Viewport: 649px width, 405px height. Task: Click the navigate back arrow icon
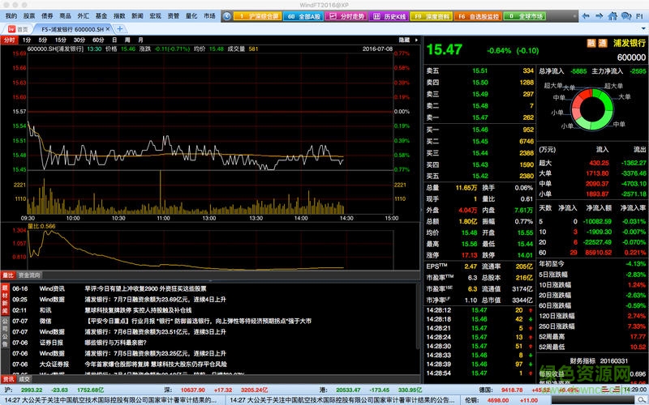click(x=586, y=16)
